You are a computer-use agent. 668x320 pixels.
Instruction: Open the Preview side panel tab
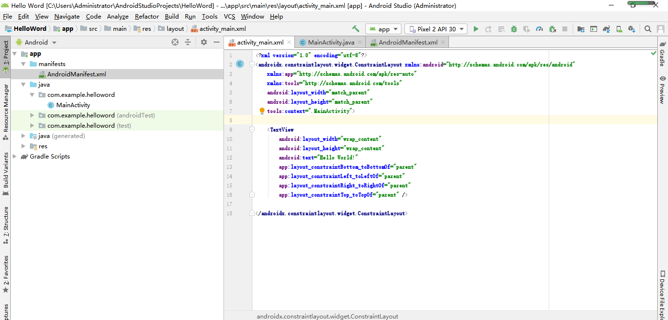click(662, 89)
